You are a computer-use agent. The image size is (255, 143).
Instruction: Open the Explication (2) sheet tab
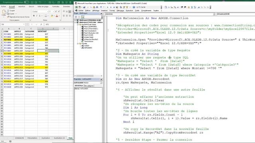coord(59,138)
